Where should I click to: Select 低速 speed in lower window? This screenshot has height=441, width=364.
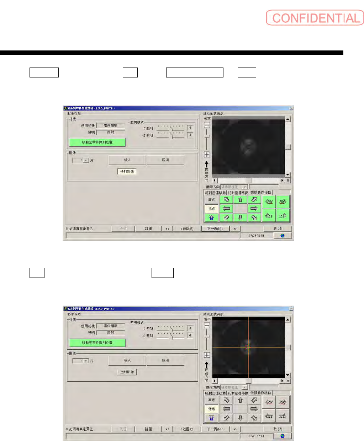pyautogui.click(x=212, y=409)
